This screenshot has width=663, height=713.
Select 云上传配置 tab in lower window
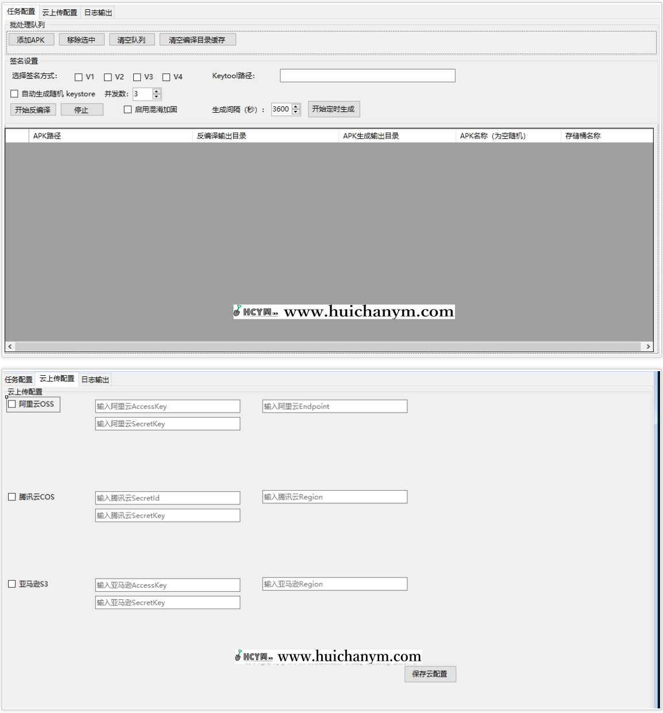click(x=57, y=379)
